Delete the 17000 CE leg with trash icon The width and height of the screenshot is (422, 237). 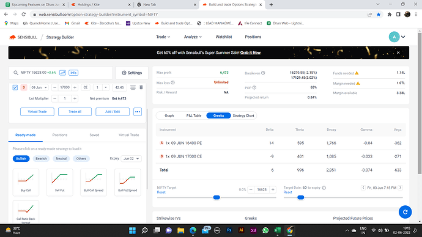point(141,87)
